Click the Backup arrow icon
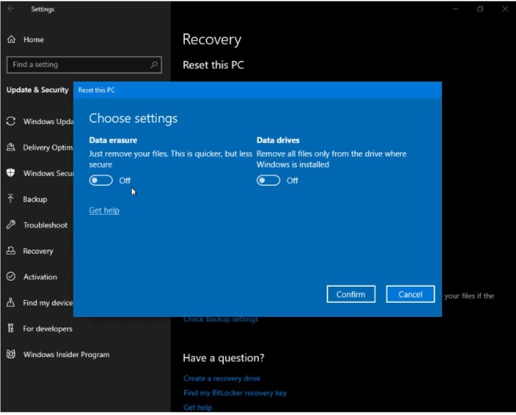Image resolution: width=516 pixels, height=415 pixels. tap(11, 199)
